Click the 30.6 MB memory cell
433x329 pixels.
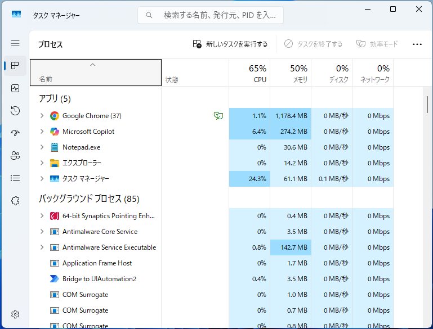[291, 147]
